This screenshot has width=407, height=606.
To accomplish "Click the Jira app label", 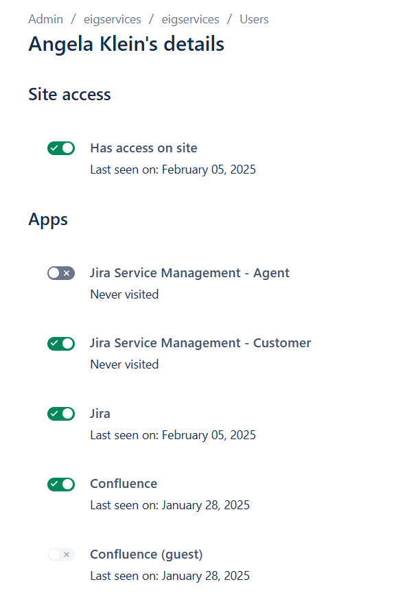I will coord(100,414).
